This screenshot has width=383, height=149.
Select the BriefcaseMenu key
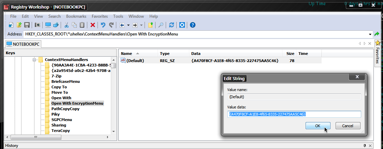pyautogui.click(x=65, y=81)
